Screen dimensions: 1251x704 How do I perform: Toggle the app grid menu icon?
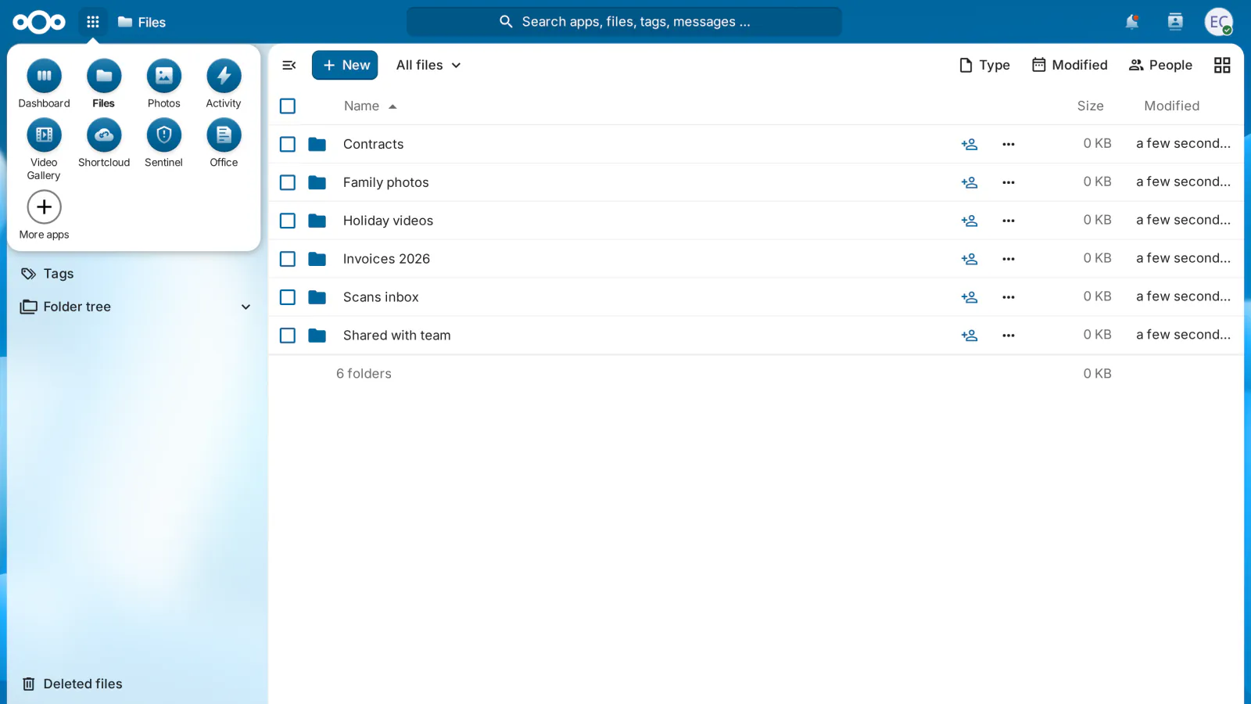click(93, 22)
